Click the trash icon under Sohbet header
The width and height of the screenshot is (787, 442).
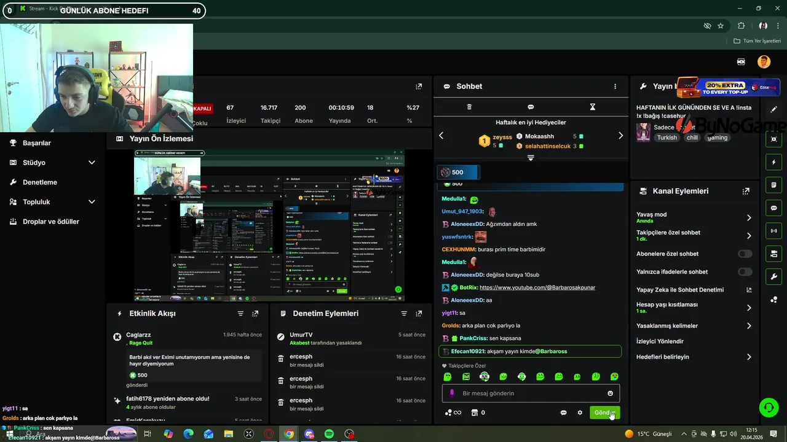(469, 107)
